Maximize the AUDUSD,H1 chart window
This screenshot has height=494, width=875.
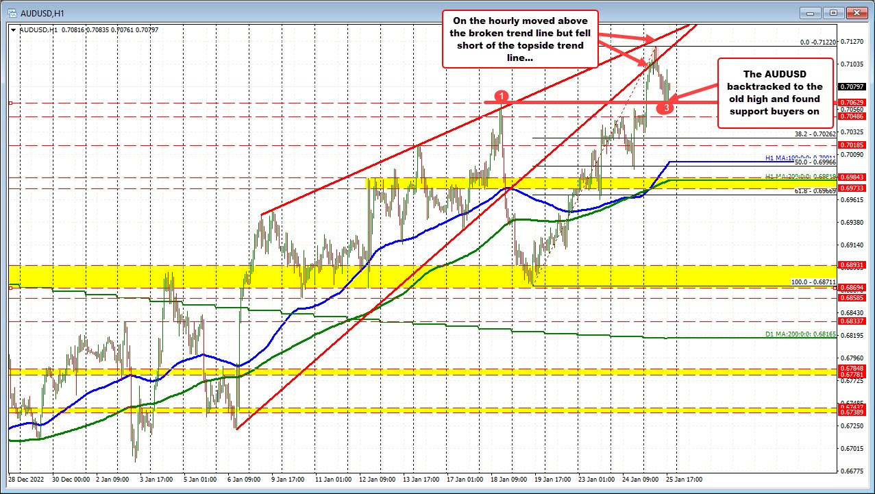[834, 12]
